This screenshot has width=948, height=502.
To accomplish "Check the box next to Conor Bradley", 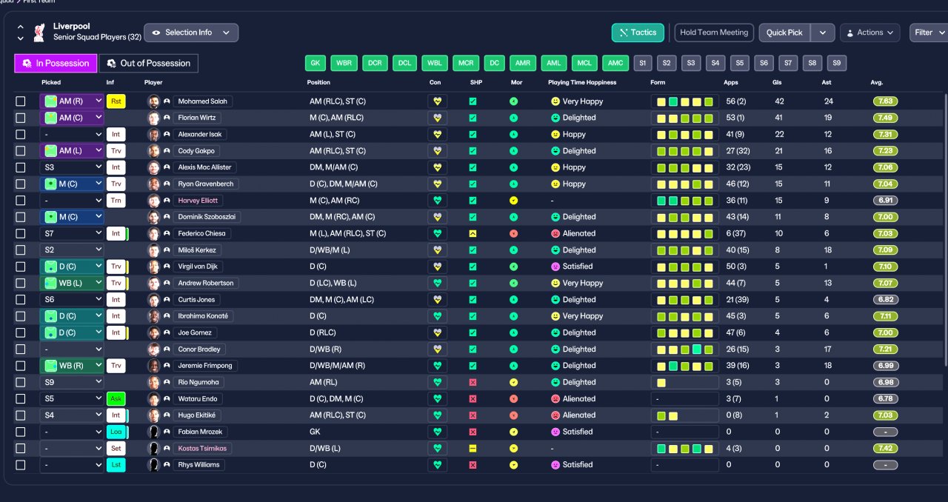I will [x=21, y=349].
